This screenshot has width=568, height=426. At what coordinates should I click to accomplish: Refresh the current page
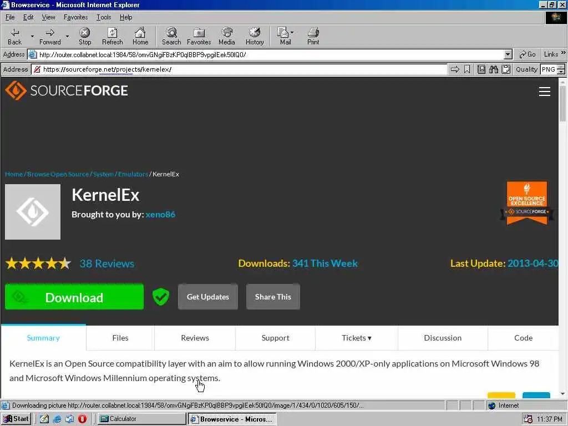pos(112,36)
